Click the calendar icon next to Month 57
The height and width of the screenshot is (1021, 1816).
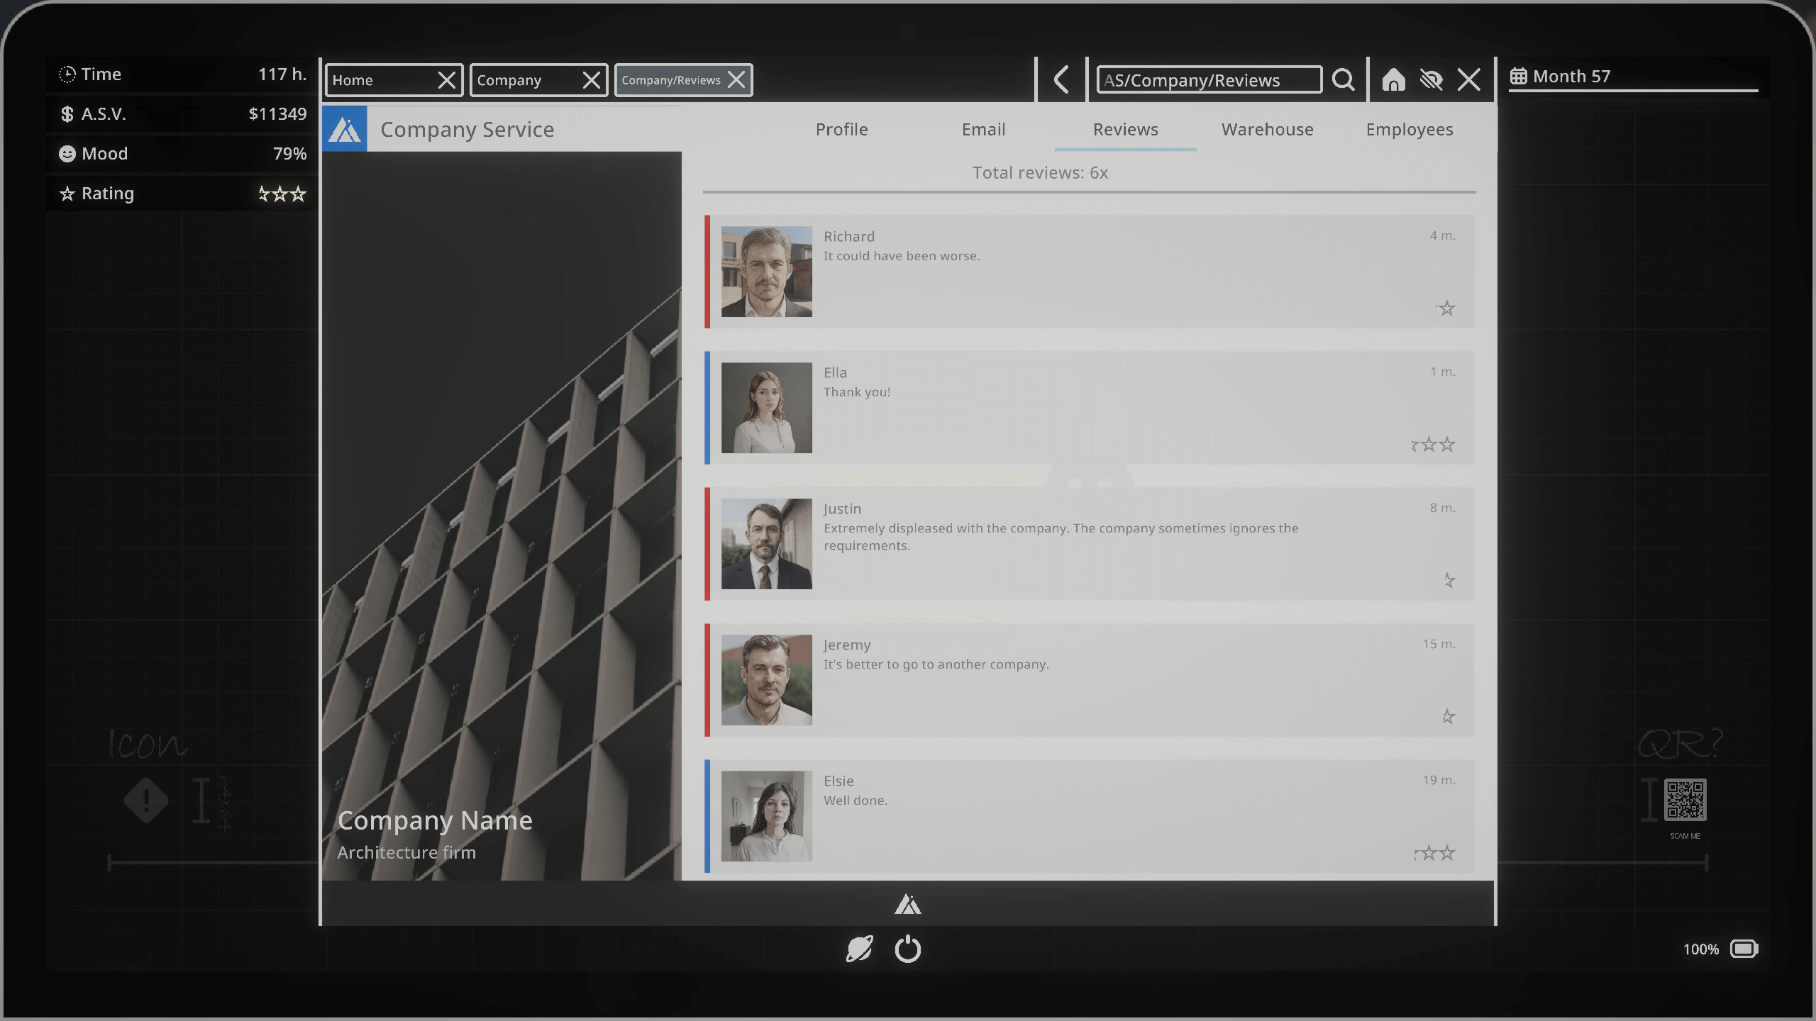click(1519, 76)
